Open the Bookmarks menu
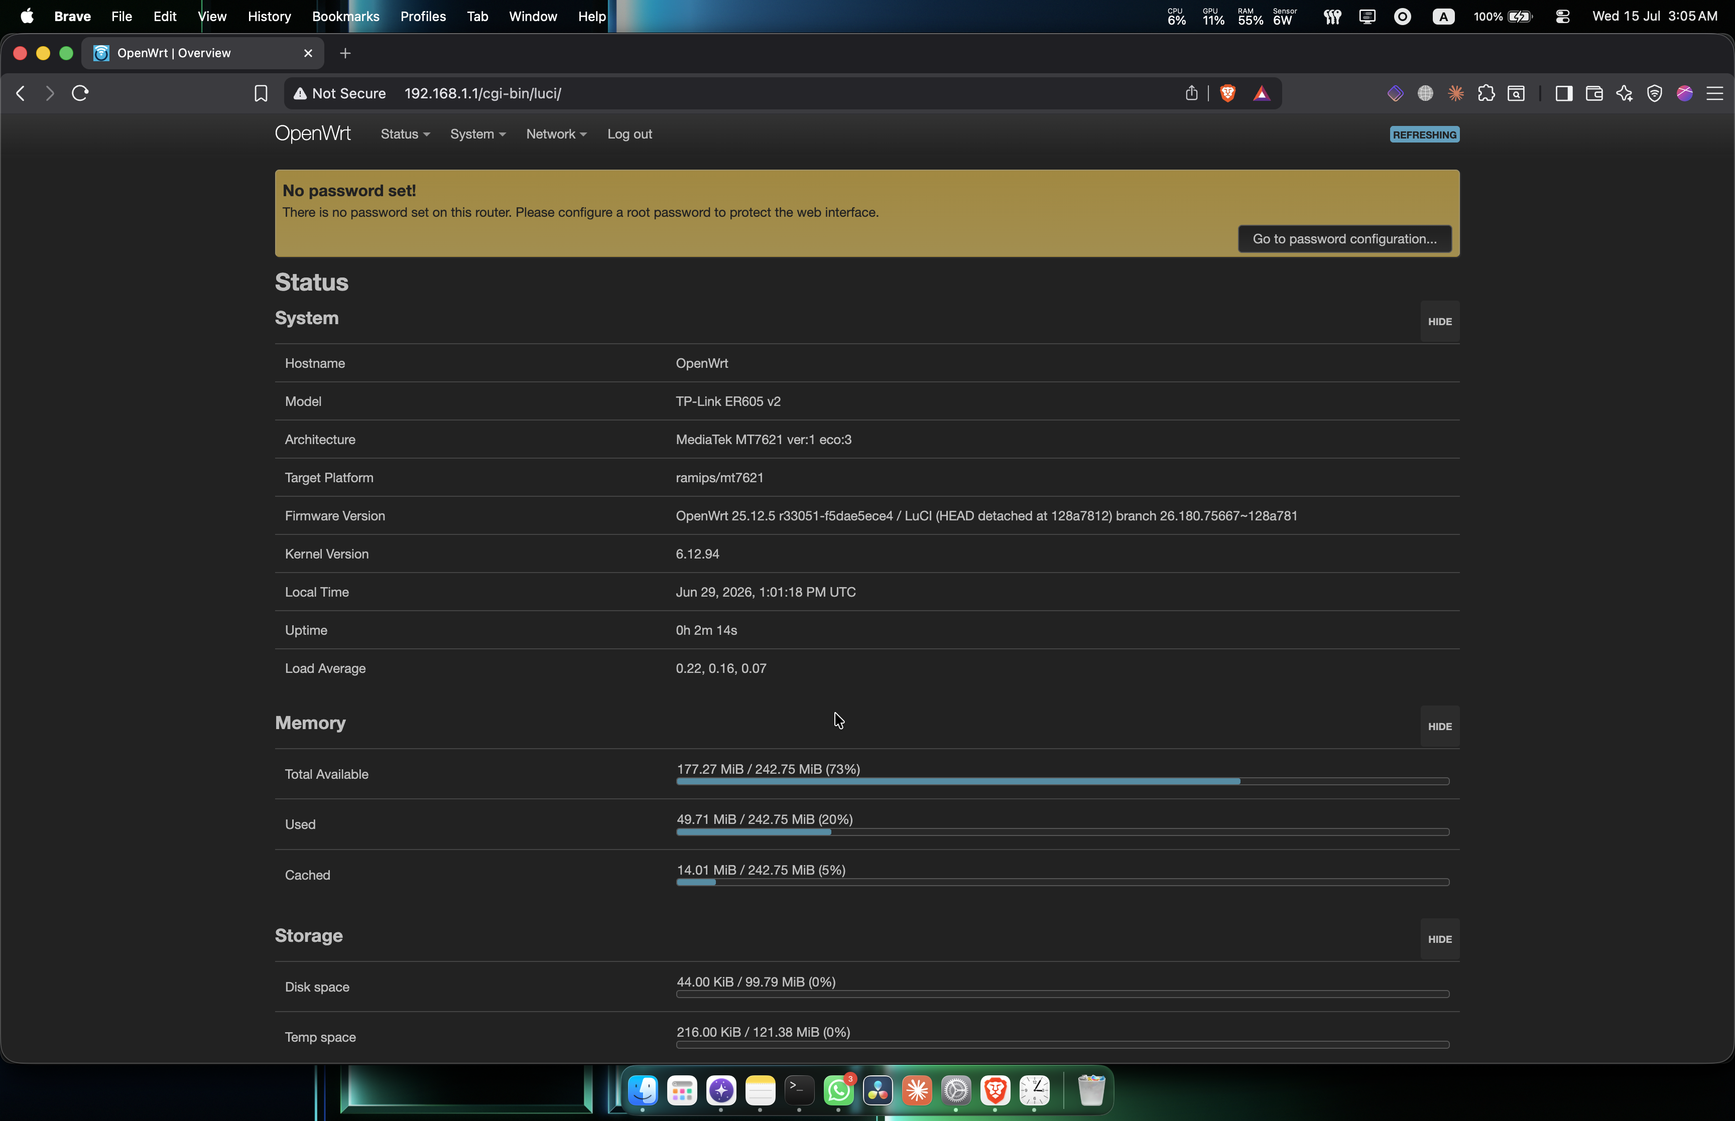The image size is (1735, 1121). [x=345, y=16]
